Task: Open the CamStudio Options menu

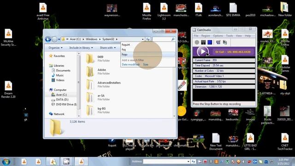Action: (x=218, y=36)
